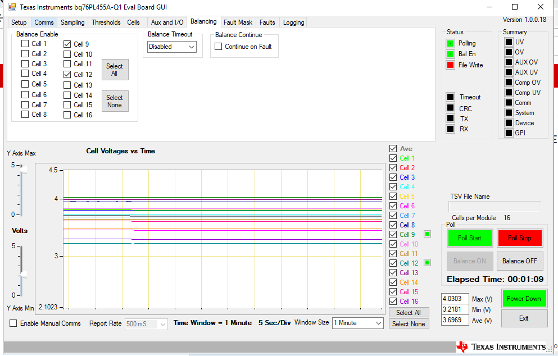Hide the Cell 2 trace in legend
The image size is (558, 356).
[x=393, y=167]
